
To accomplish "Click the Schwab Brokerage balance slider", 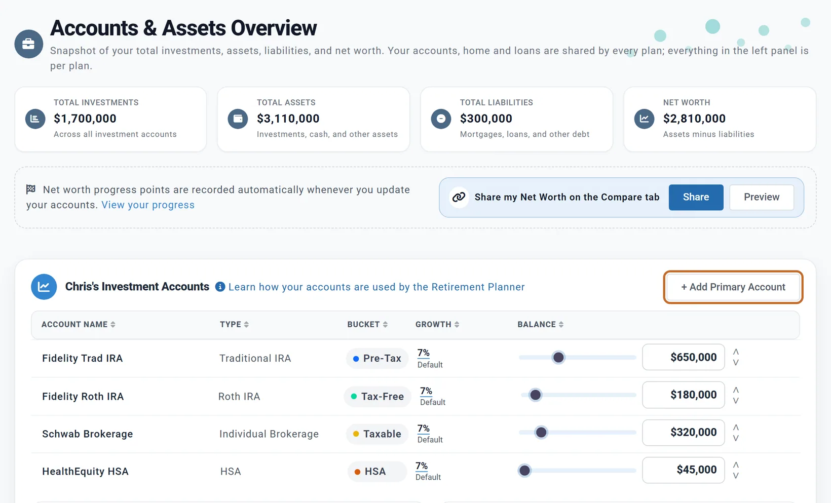I will point(577,433).
